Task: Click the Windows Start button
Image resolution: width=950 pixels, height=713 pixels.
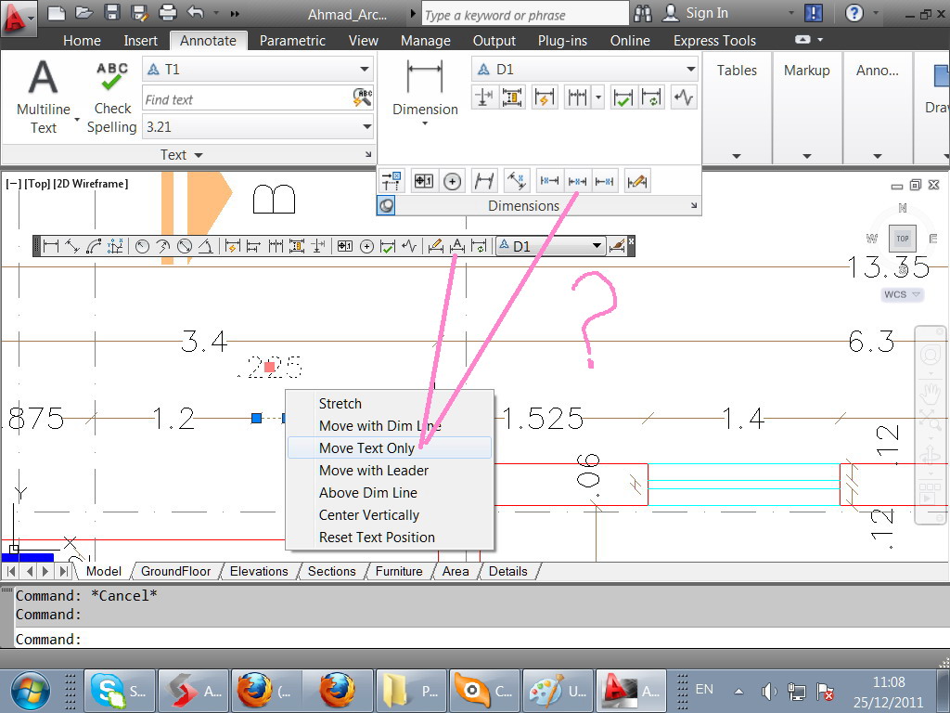Action: coord(31,691)
